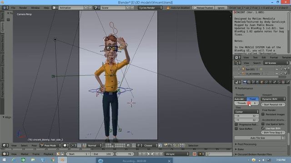The width and height of the screenshot is (291, 163).
Task: Open the Cycles Render engine dropdown
Action: 151,8
